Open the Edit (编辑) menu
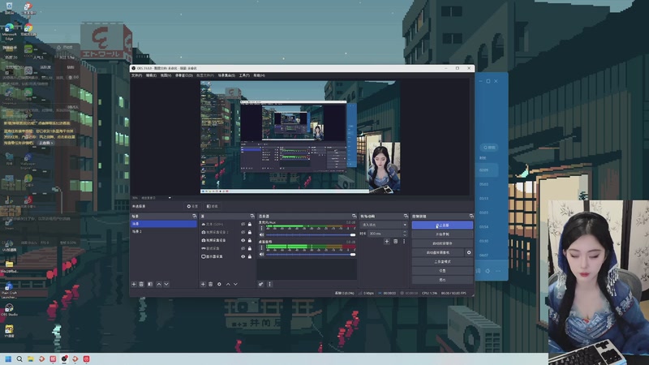The height and width of the screenshot is (365, 649). [151, 75]
